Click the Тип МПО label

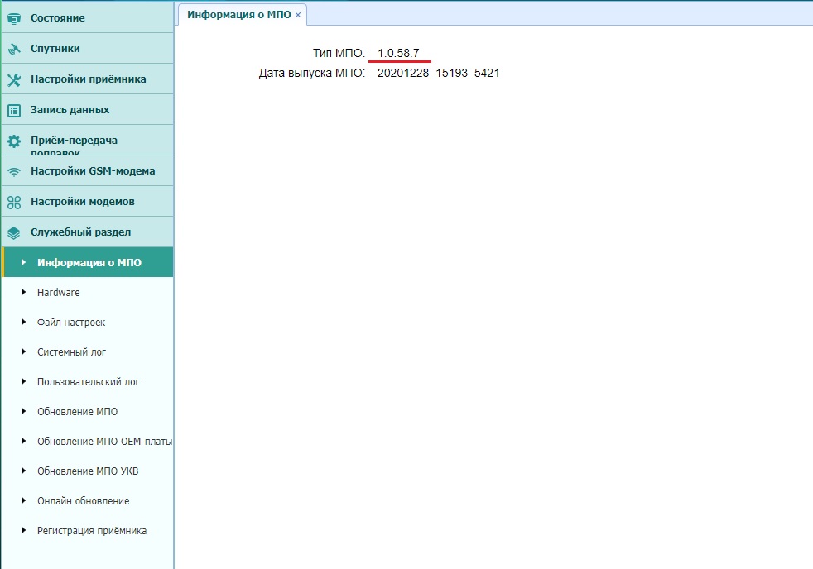(339, 53)
